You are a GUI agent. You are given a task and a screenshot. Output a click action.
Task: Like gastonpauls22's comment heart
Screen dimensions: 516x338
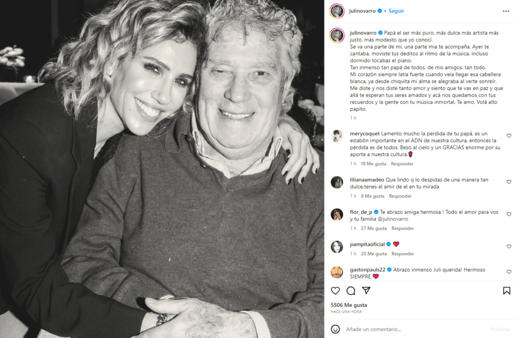(x=509, y=272)
